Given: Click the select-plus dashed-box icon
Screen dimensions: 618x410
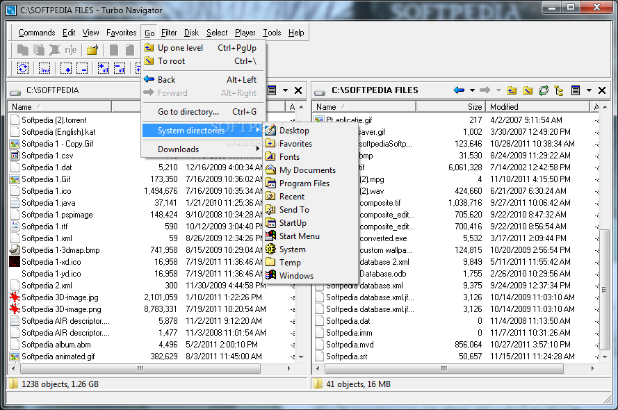Looking at the screenshot, I should coord(65,68).
